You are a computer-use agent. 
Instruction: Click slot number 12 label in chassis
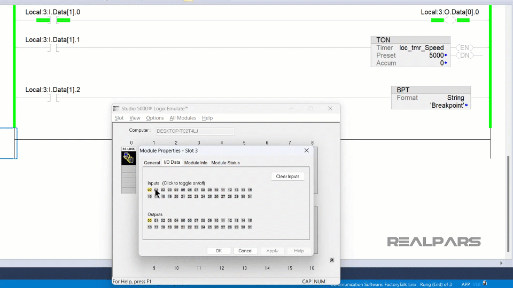pyautogui.click(x=221, y=268)
